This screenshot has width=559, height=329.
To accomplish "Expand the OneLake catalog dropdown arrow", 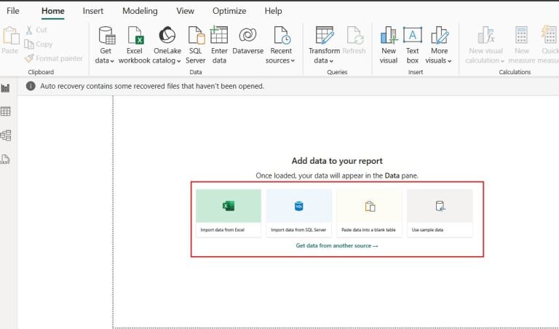I will coord(178,61).
